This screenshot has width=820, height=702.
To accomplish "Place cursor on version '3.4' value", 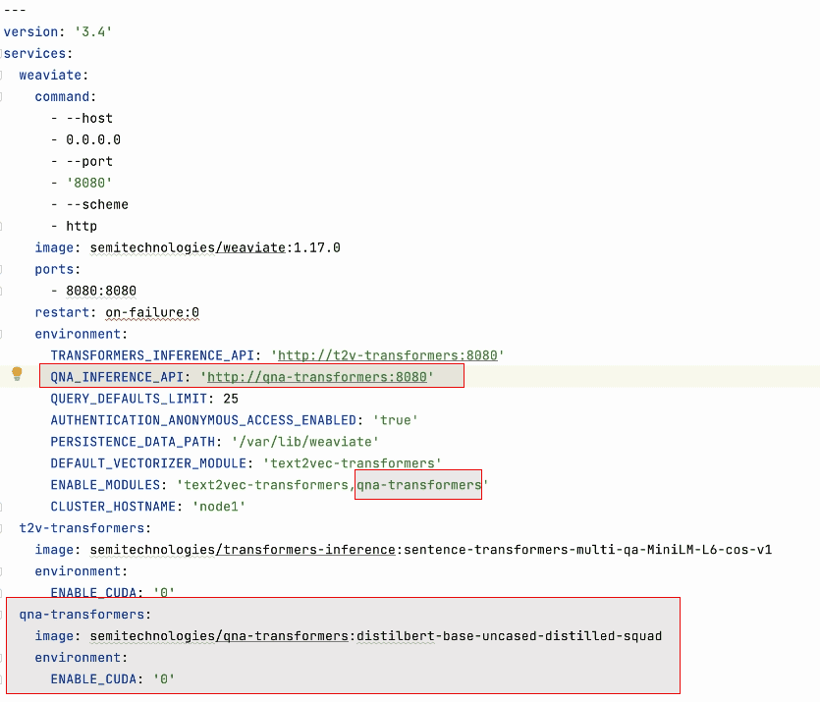I will 93,31.
